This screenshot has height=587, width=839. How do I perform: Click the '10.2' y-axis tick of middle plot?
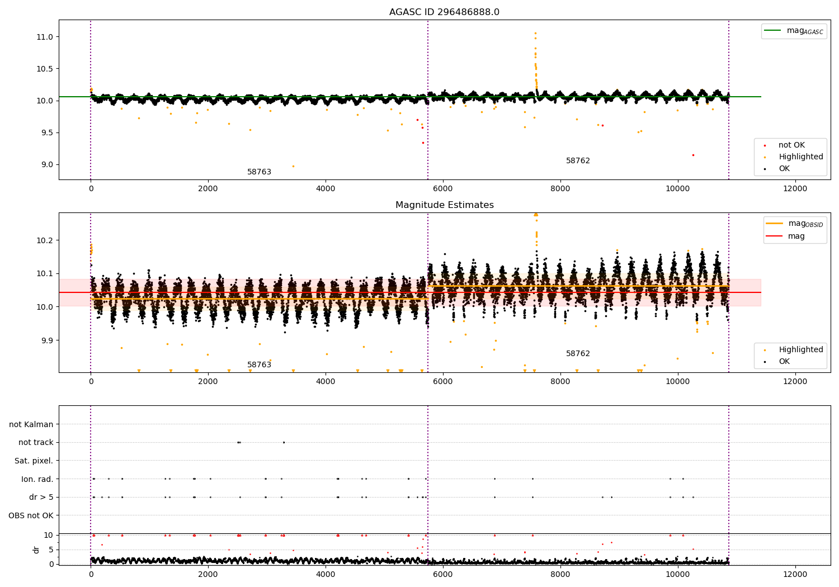click(46, 240)
